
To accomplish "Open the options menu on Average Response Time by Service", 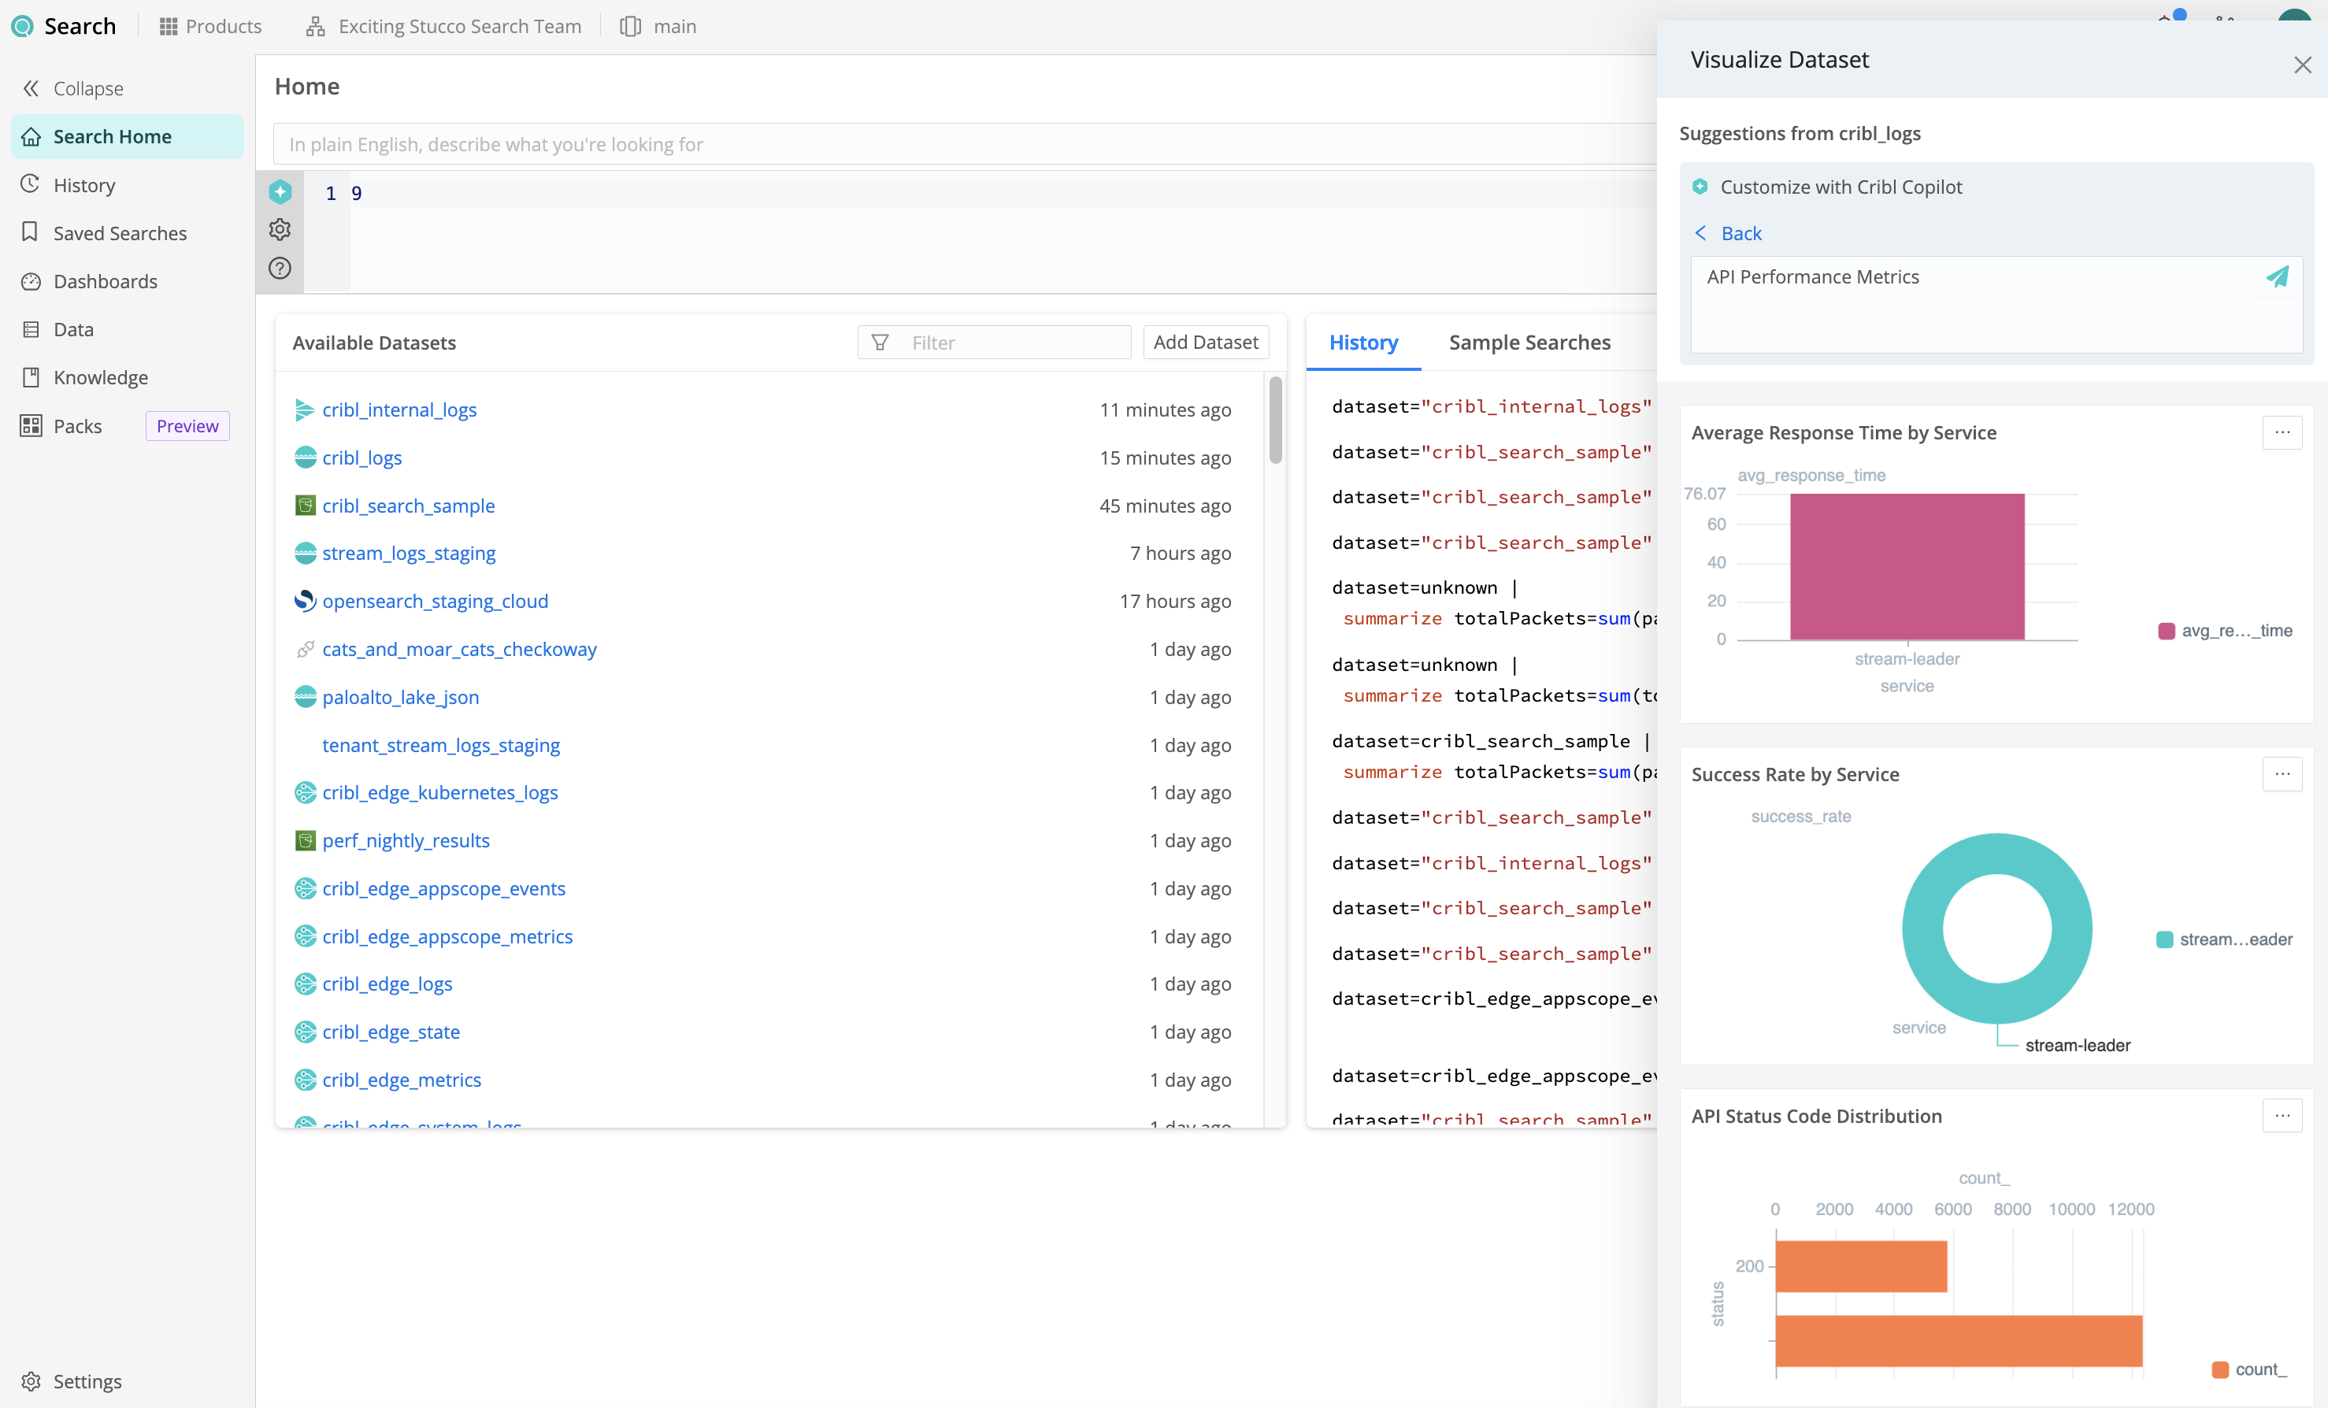I will click(x=2284, y=433).
